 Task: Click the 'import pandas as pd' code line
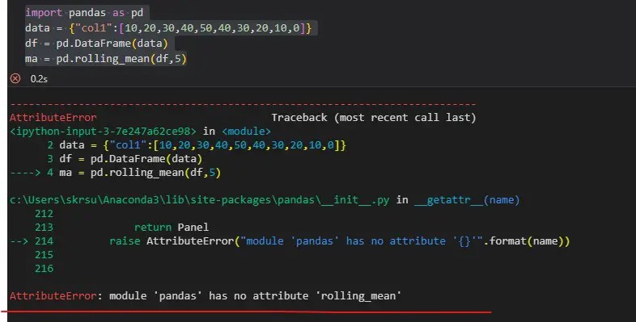84,13
